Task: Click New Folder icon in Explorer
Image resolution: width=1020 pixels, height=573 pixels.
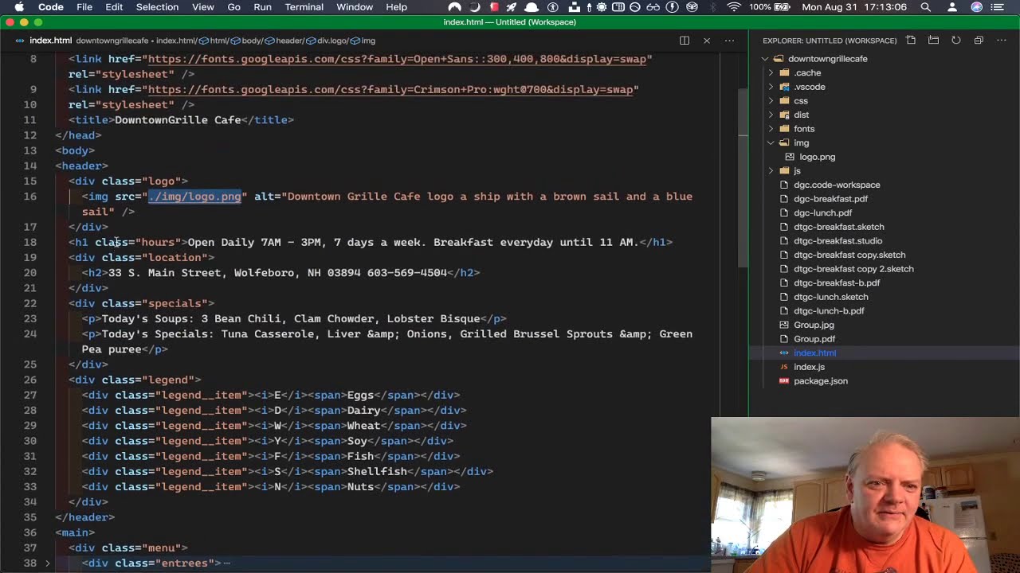Action: (x=933, y=41)
